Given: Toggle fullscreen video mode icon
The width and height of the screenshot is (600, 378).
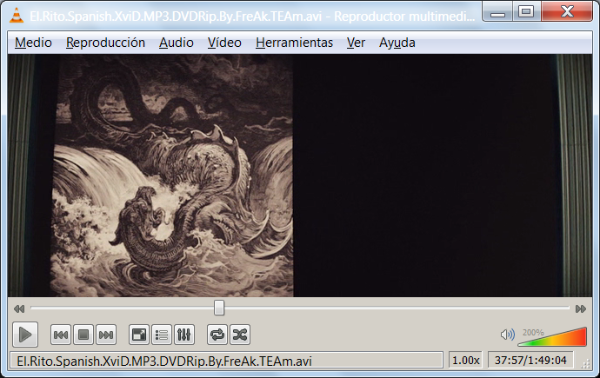Looking at the screenshot, I should click(139, 335).
